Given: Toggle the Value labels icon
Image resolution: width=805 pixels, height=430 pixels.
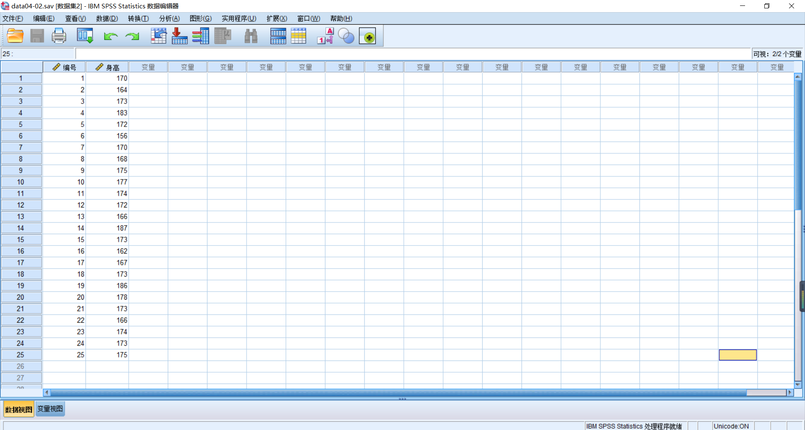Looking at the screenshot, I should (x=325, y=36).
